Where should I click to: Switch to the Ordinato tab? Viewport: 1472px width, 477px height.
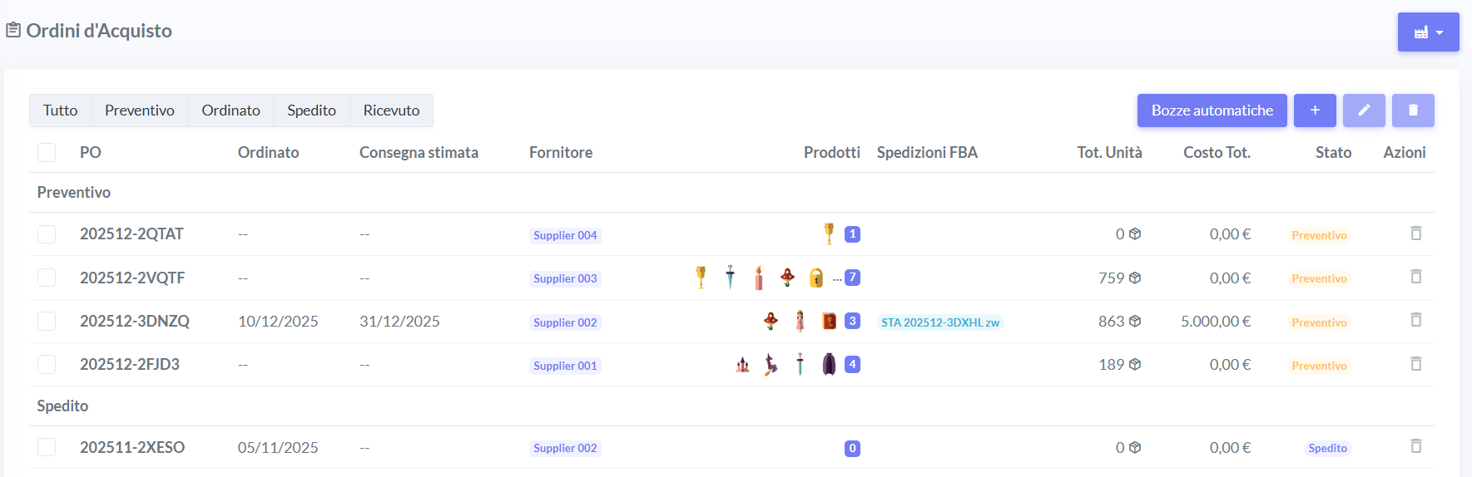point(230,111)
